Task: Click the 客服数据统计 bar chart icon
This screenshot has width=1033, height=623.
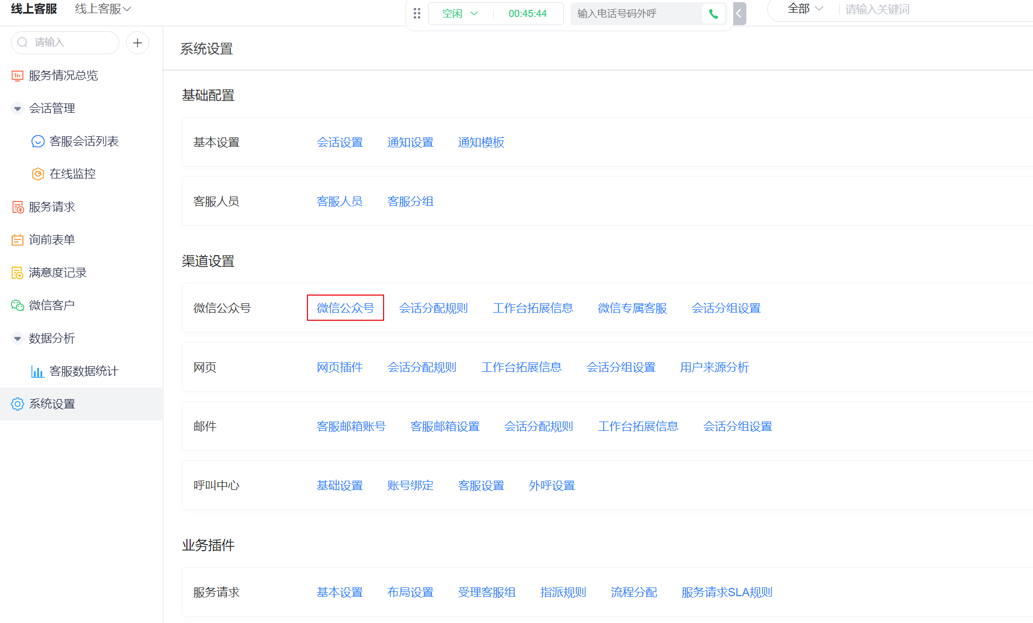Action: (38, 371)
